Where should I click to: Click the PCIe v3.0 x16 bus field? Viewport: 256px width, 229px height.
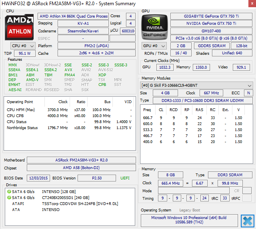tap(211, 38)
